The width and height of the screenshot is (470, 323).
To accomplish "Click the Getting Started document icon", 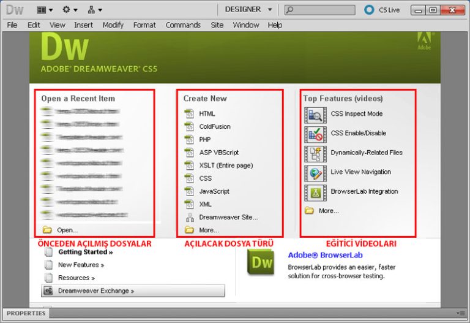I will 48,252.
